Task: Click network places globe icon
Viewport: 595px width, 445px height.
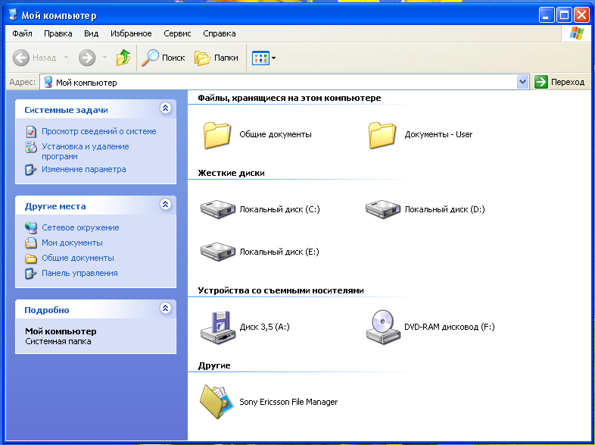Action: [31, 227]
